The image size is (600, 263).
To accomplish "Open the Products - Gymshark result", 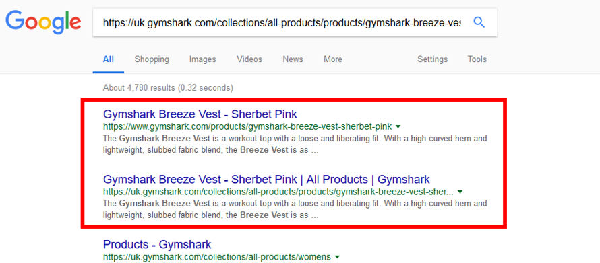I will tap(157, 244).
